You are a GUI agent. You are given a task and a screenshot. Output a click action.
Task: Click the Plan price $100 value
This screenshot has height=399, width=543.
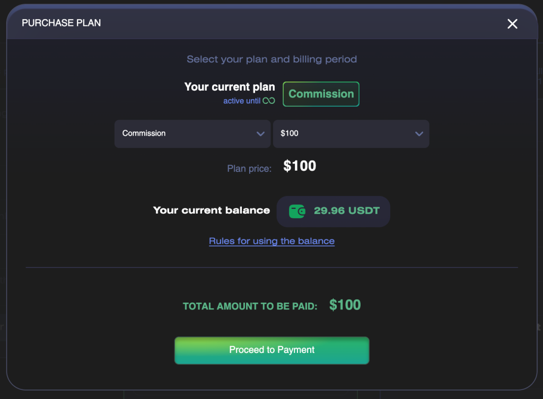click(x=300, y=166)
